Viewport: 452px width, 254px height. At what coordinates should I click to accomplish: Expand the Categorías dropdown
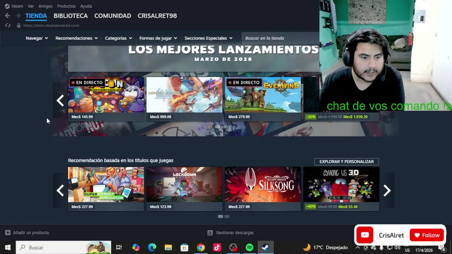[118, 38]
